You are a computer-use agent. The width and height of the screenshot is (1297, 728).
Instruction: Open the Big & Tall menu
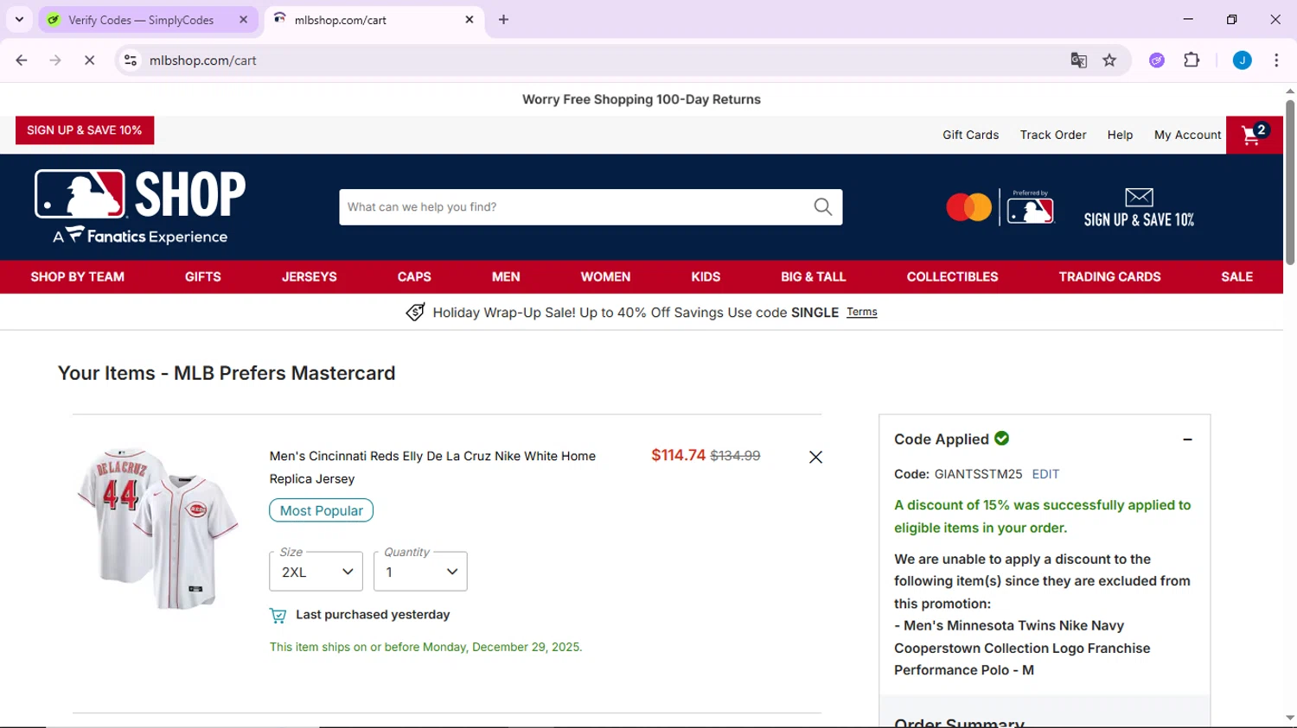tap(814, 277)
